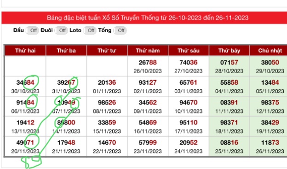Click result 26788 on 26/10/2023
The height and width of the screenshot is (169, 287).
(x=148, y=63)
